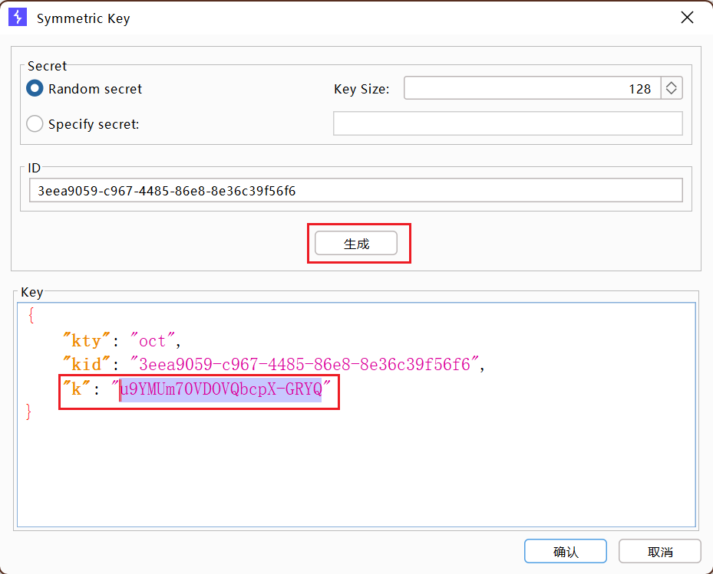Click the Key Size number field
This screenshot has width=713, height=574.
pos(530,89)
